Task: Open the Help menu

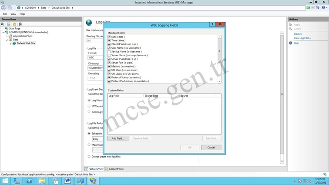Action: (22, 14)
